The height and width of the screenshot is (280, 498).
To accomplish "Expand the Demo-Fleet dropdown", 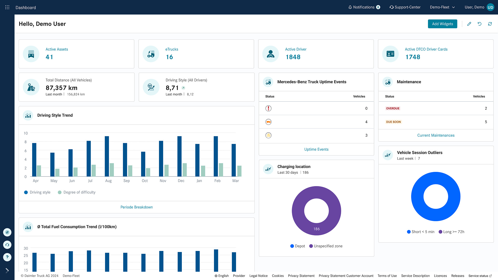I will click(x=442, y=7).
